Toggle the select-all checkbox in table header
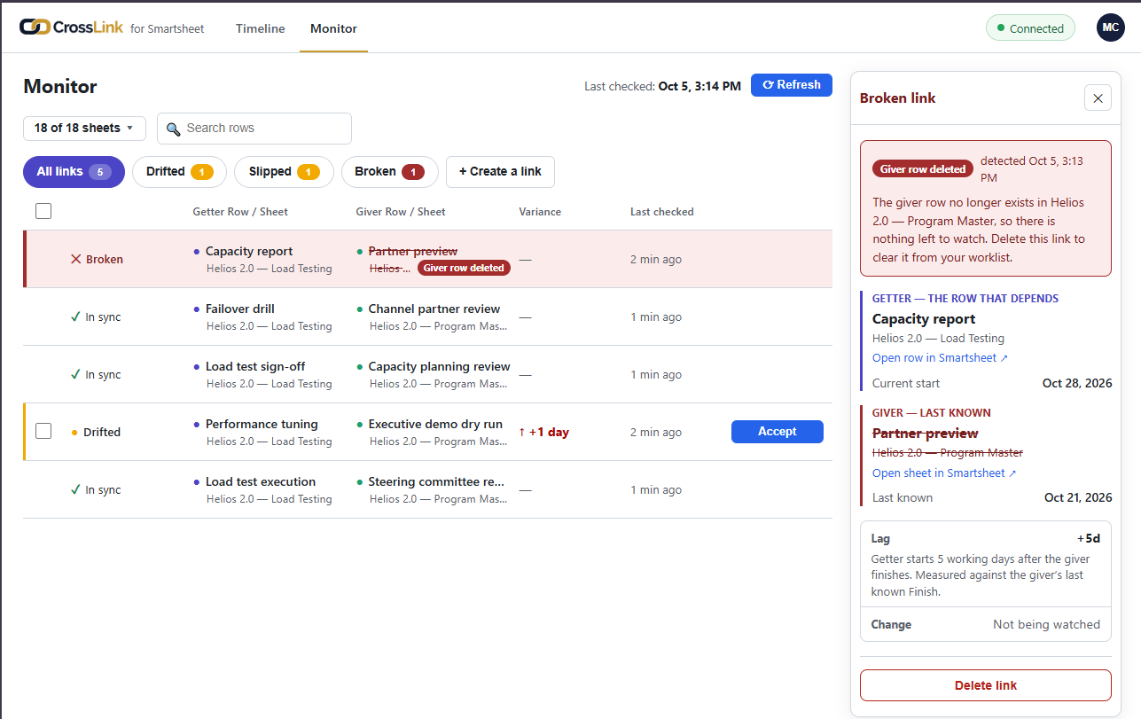The image size is (1141, 719). (x=43, y=211)
